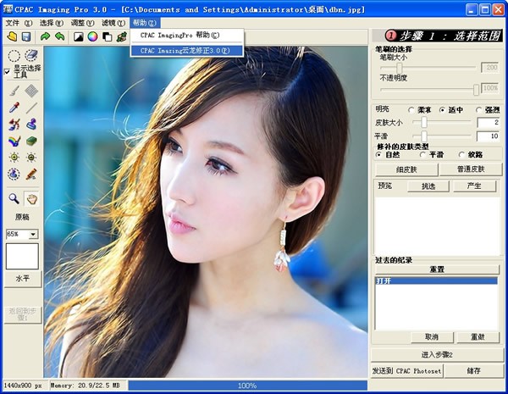
Task: Click the 重置 history button
Action: (x=437, y=269)
